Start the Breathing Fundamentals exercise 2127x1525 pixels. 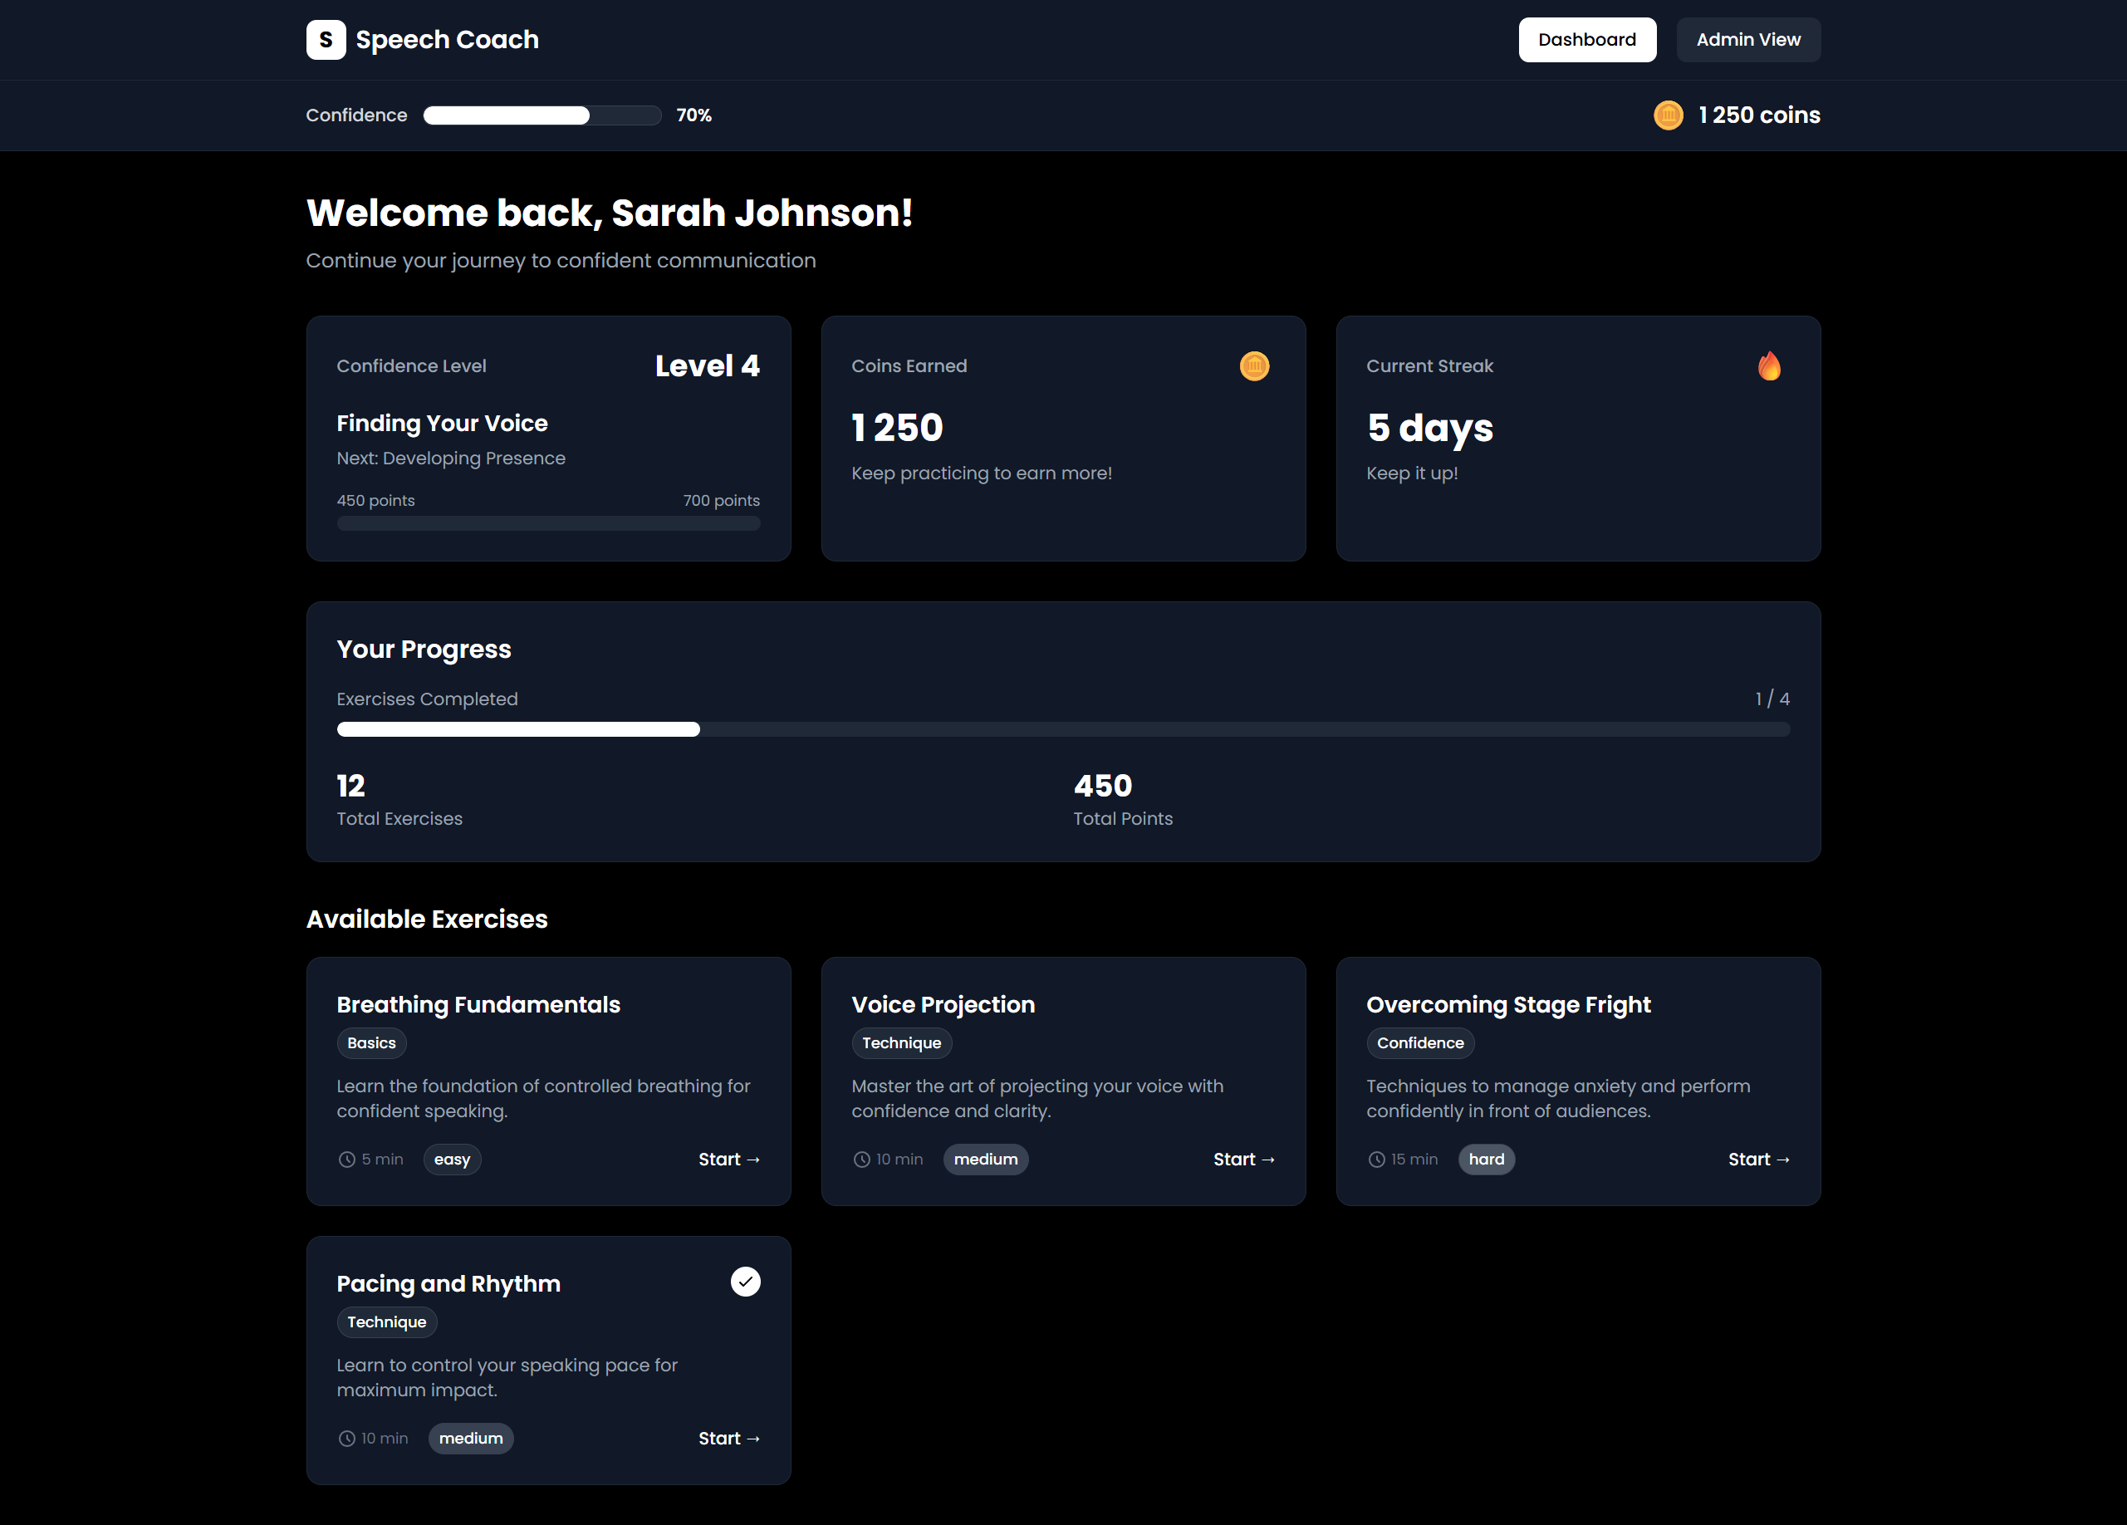(728, 1160)
